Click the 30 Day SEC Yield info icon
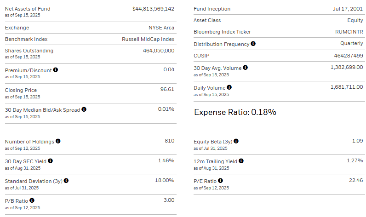This screenshot has width=366, height=217. tap(51, 161)
